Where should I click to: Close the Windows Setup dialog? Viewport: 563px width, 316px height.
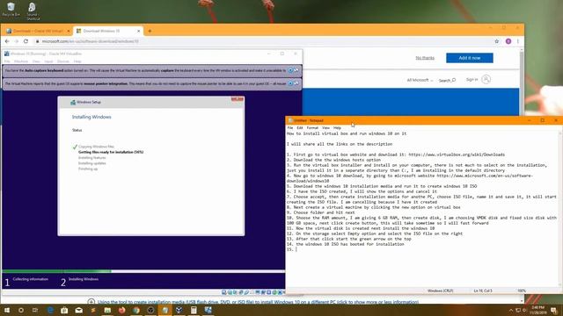[x=238, y=99]
